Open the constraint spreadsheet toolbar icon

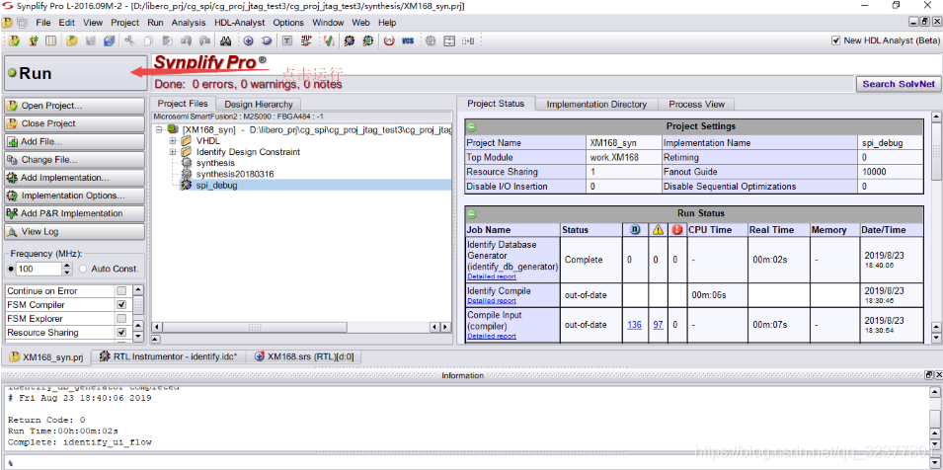tap(51, 40)
